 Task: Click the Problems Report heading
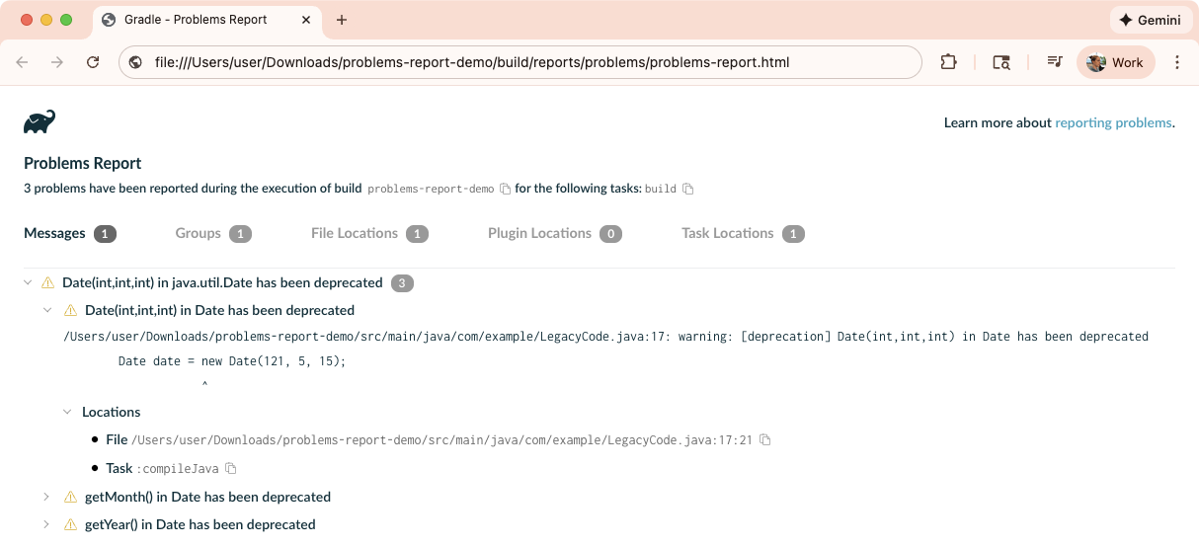[83, 164]
